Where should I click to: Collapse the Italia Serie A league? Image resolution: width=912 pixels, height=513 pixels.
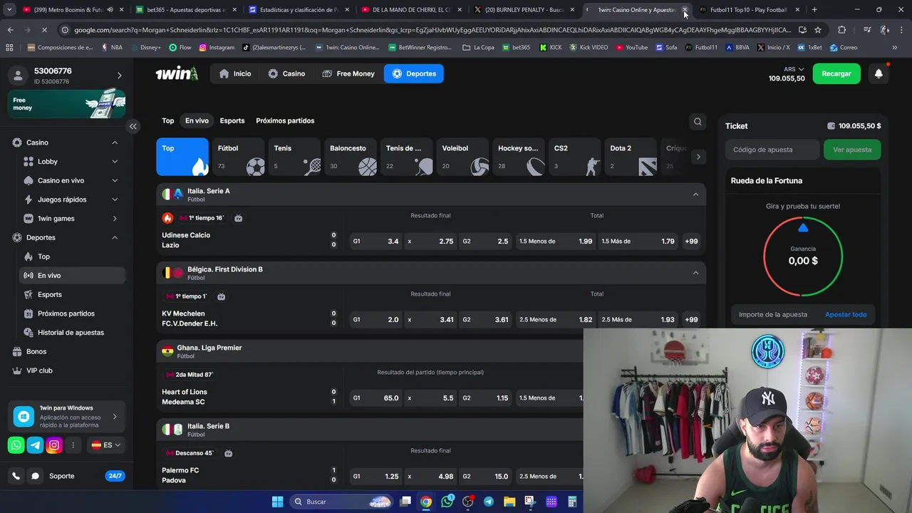coord(695,195)
